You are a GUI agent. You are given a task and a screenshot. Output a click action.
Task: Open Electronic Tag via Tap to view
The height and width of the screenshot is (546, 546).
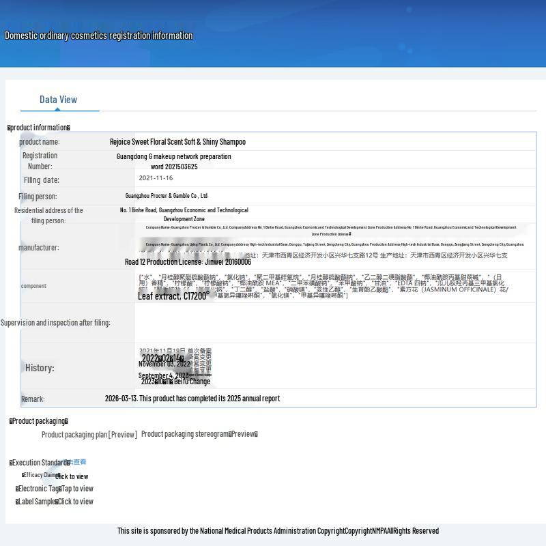(77, 489)
